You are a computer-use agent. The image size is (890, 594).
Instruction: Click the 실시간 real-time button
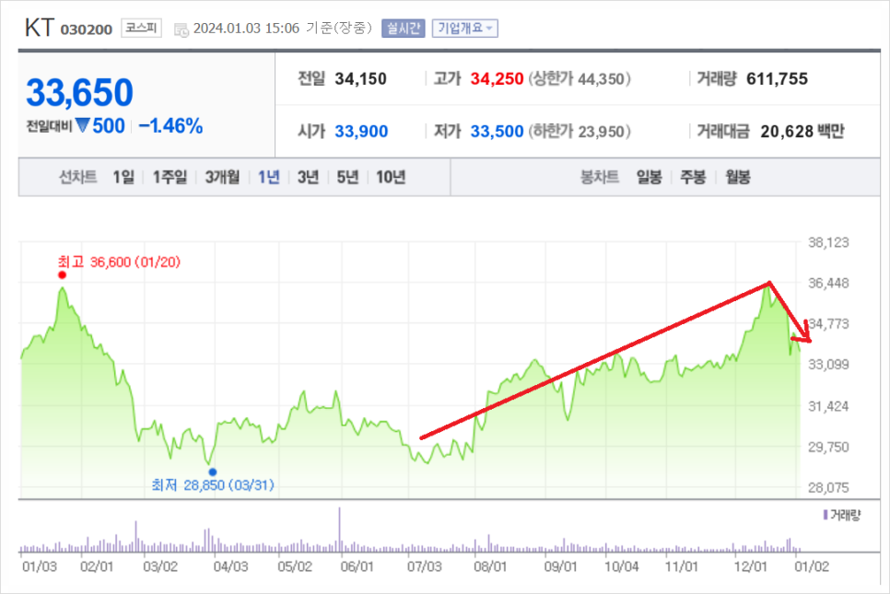click(403, 28)
